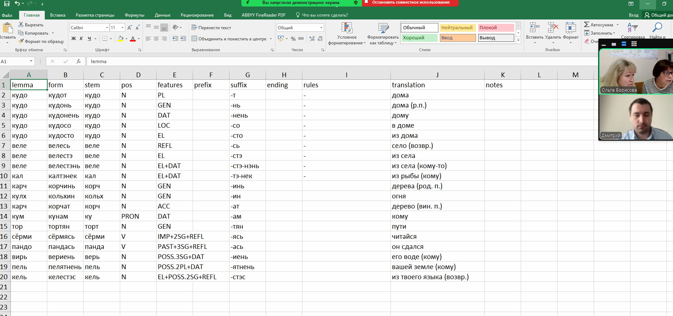Expand the number format dropdown (Общий)

pos(321,28)
